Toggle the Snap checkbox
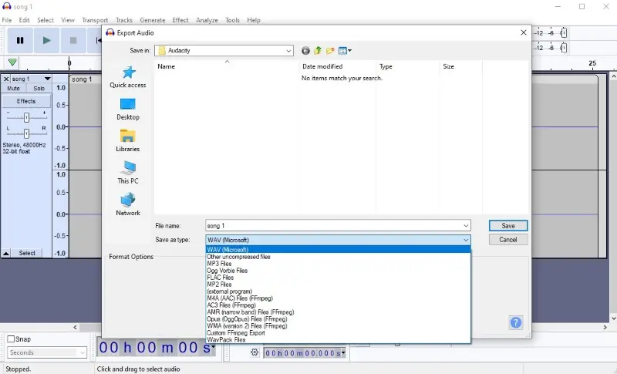 [11, 339]
